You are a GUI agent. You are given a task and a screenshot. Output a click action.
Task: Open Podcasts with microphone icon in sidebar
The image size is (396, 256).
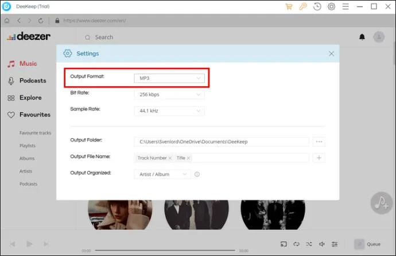pos(26,81)
